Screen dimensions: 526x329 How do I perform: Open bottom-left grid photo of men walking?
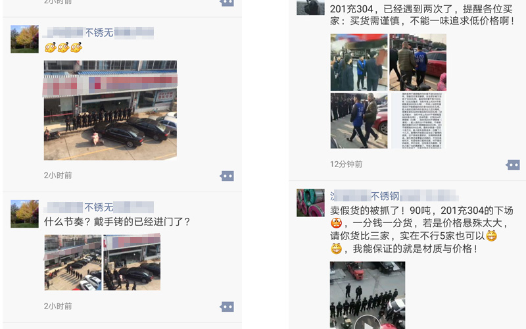(x=359, y=120)
